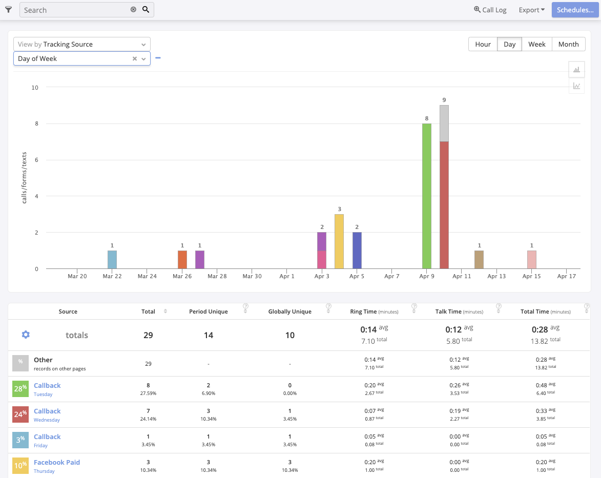Open the Ring Time help question mark
601x478 pixels.
pyautogui.click(x=414, y=307)
